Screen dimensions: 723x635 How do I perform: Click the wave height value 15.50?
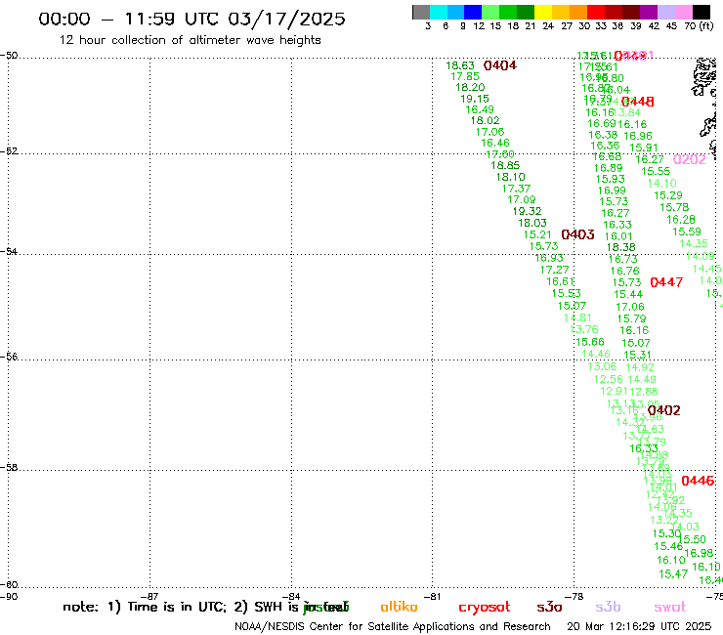tap(692, 539)
